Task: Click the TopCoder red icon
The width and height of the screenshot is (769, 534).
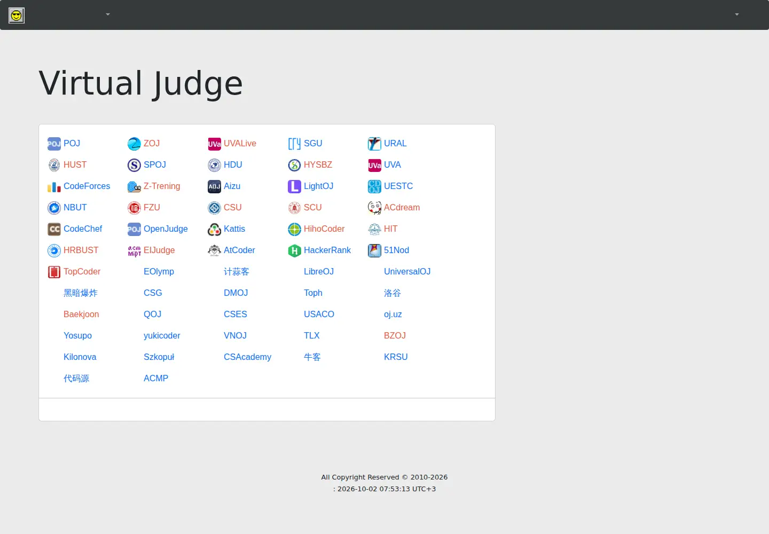Action: point(54,272)
